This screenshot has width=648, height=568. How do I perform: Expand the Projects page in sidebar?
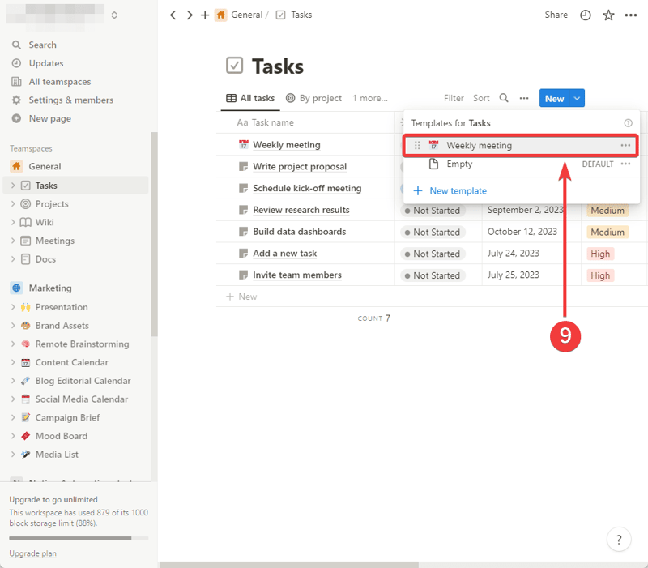tap(14, 204)
